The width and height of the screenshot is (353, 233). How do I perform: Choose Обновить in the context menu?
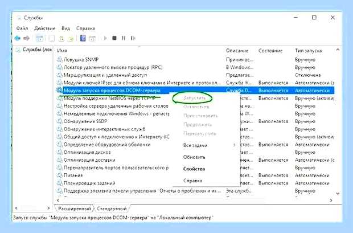tap(194, 157)
